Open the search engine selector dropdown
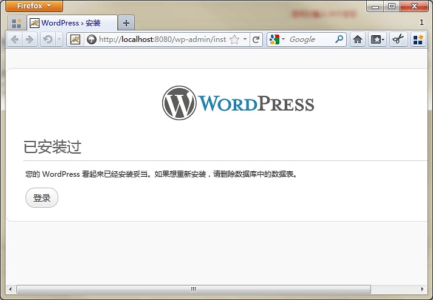The height and width of the screenshot is (300, 433). coord(277,39)
